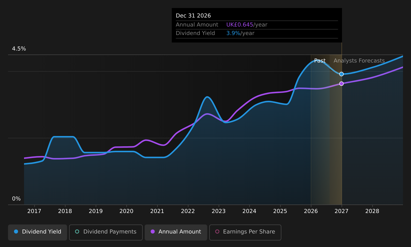Click the 2022 x-axis label
411x247 pixels.
(x=188, y=211)
